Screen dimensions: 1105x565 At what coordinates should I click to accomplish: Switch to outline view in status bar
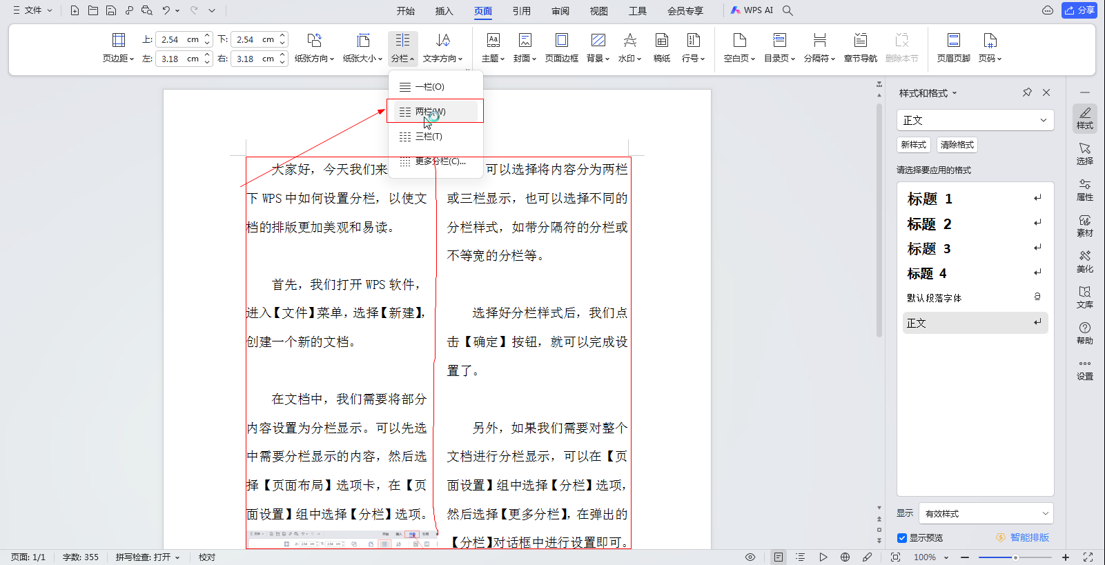[800, 557]
